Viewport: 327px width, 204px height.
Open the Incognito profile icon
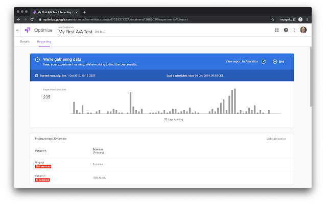300,19
